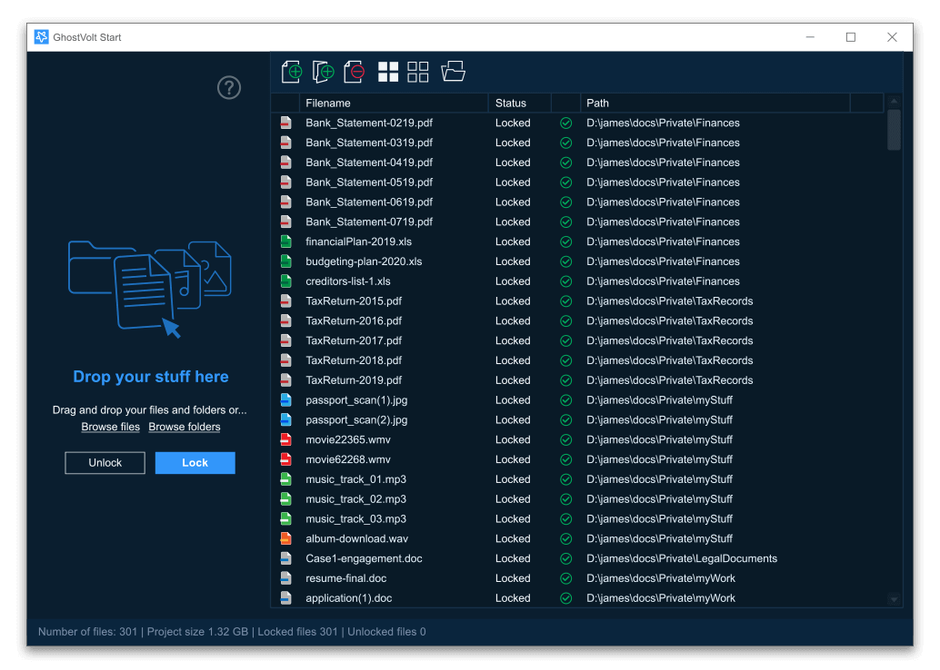Open the Browse files link
This screenshot has width=940, height=670.
(110, 427)
